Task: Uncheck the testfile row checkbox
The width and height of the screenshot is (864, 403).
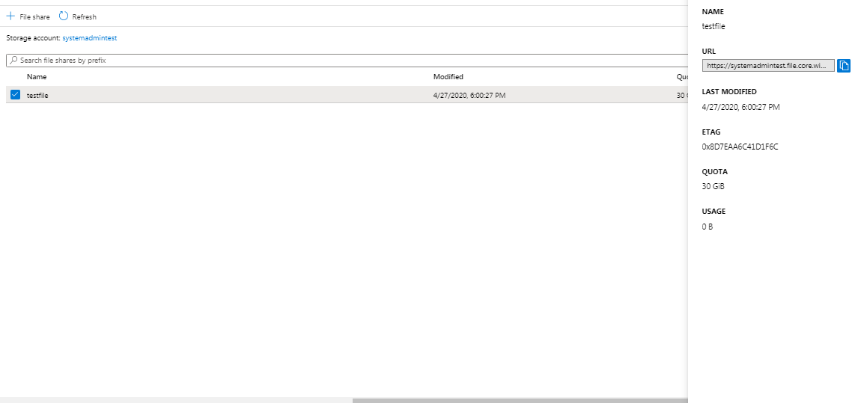Action: (15, 95)
